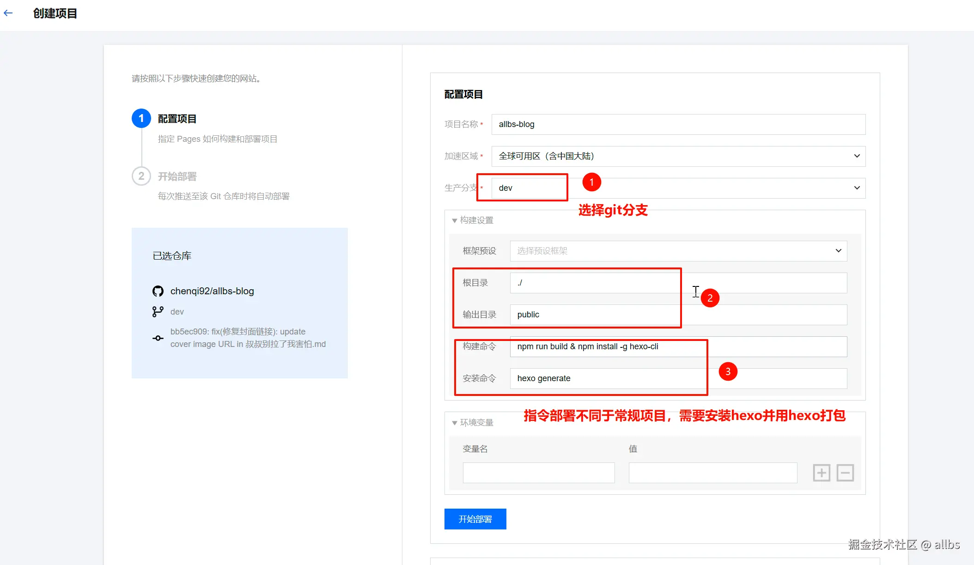This screenshot has height=565, width=974.
Task: Click the back arrow icon
Action: coord(8,13)
